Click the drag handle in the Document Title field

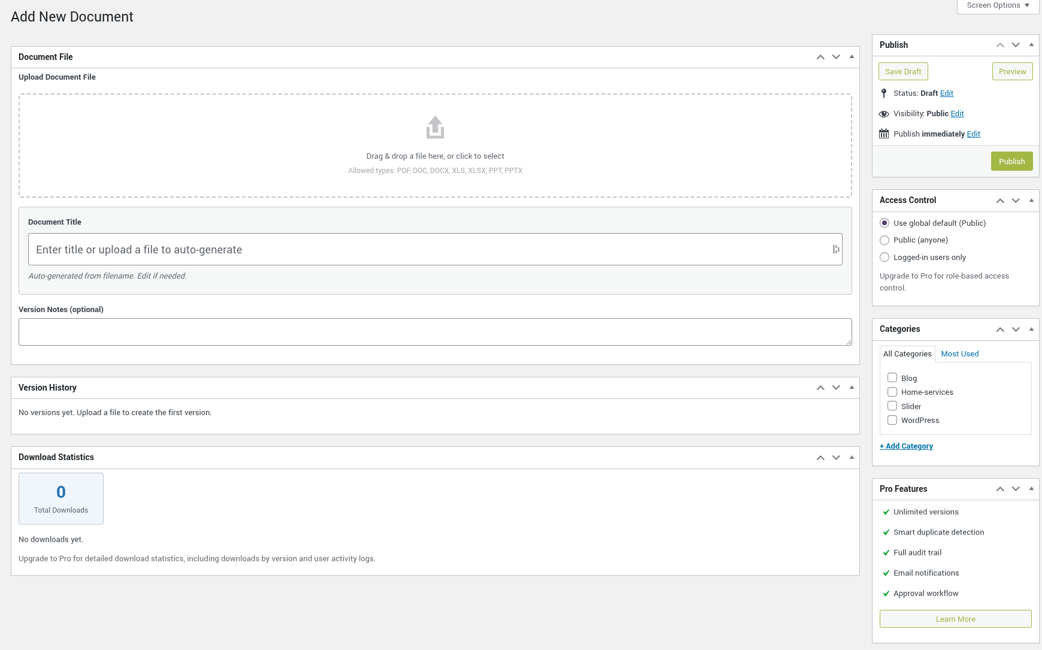[x=836, y=249]
